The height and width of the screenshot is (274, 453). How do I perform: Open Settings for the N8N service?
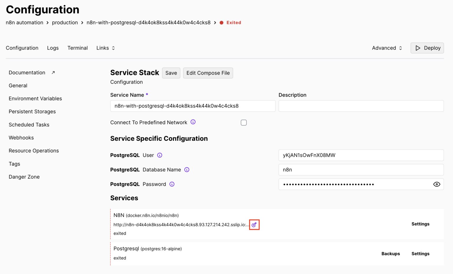[x=420, y=224]
